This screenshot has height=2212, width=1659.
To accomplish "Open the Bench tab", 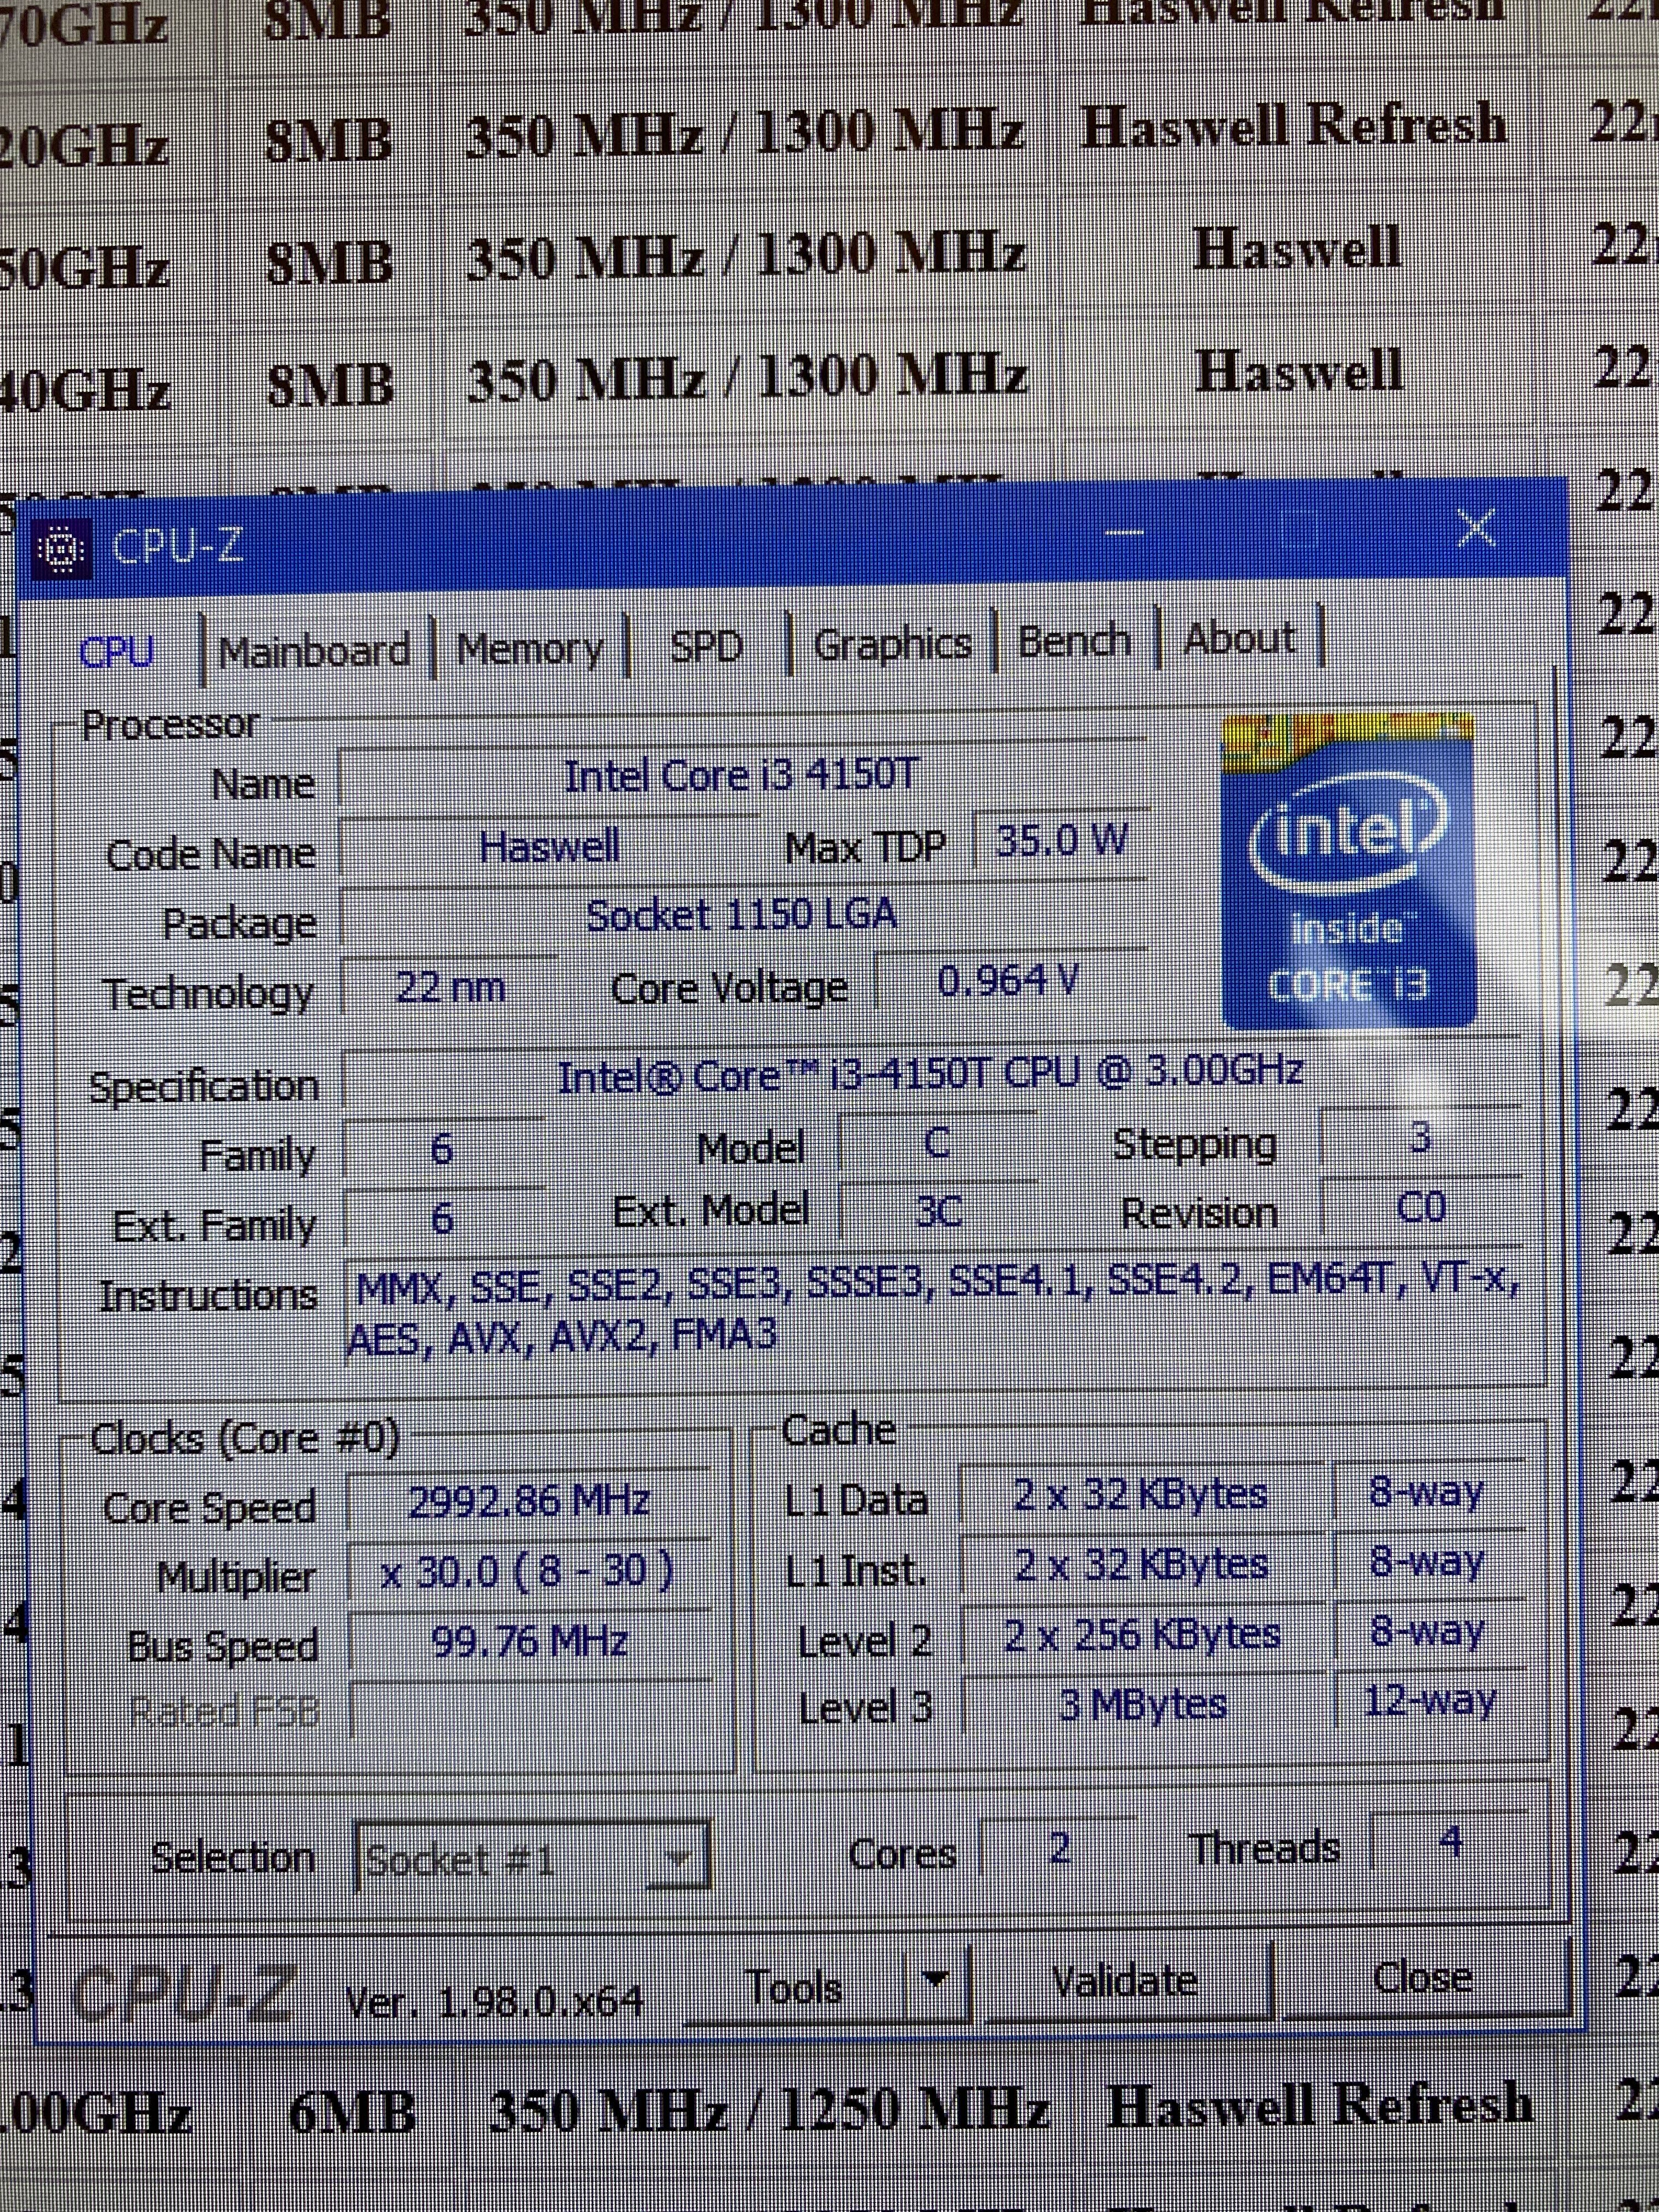I will [x=1074, y=640].
